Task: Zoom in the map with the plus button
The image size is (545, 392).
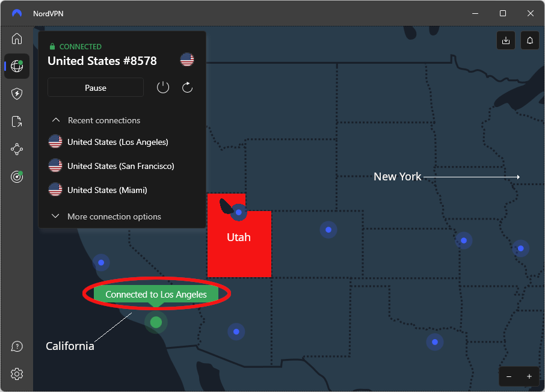Action: pos(529,377)
